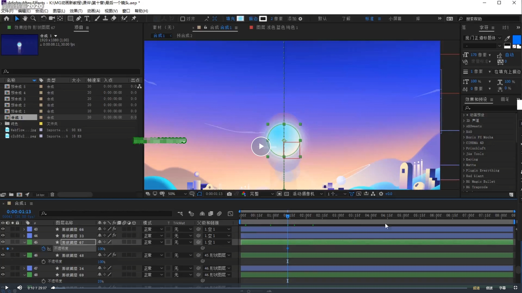Click timeline marker at 01:00f
The height and width of the screenshot is (293, 522).
point(273,215)
